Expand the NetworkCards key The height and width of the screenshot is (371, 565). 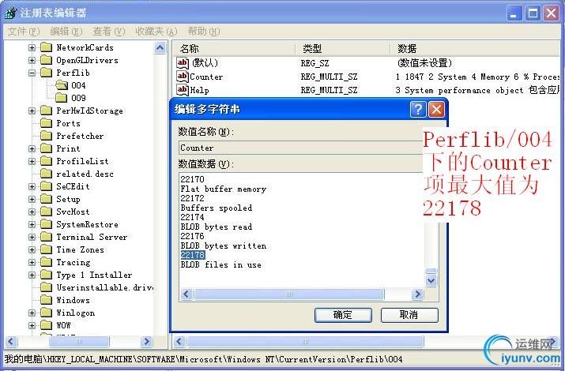point(32,47)
